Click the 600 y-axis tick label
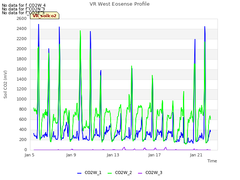240x180 pixels. point(23,119)
